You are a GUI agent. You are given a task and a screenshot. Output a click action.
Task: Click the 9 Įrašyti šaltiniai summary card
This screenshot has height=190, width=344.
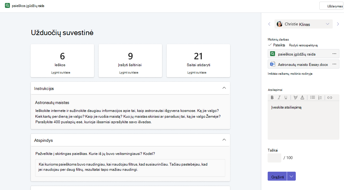point(130,61)
